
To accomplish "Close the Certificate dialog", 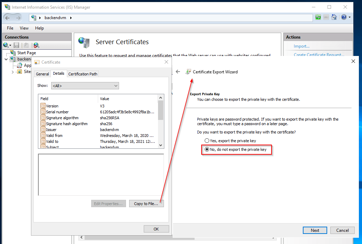I will point(166,62).
